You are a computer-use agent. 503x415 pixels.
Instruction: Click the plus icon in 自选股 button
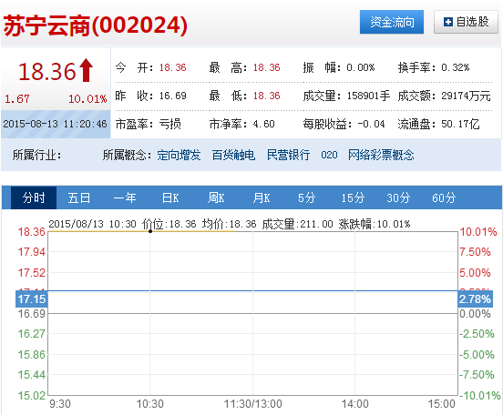click(447, 22)
